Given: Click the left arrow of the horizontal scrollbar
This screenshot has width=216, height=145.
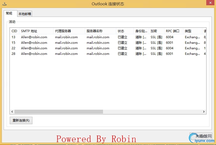Looking at the screenshot, I should tap(12, 112).
